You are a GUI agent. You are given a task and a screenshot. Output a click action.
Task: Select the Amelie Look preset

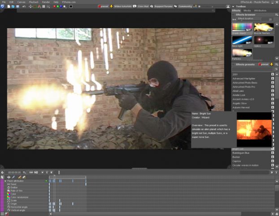click(239, 95)
